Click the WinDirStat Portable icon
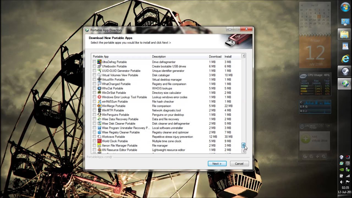Image resolution: width=352 pixels, height=198 pixels. (99, 93)
